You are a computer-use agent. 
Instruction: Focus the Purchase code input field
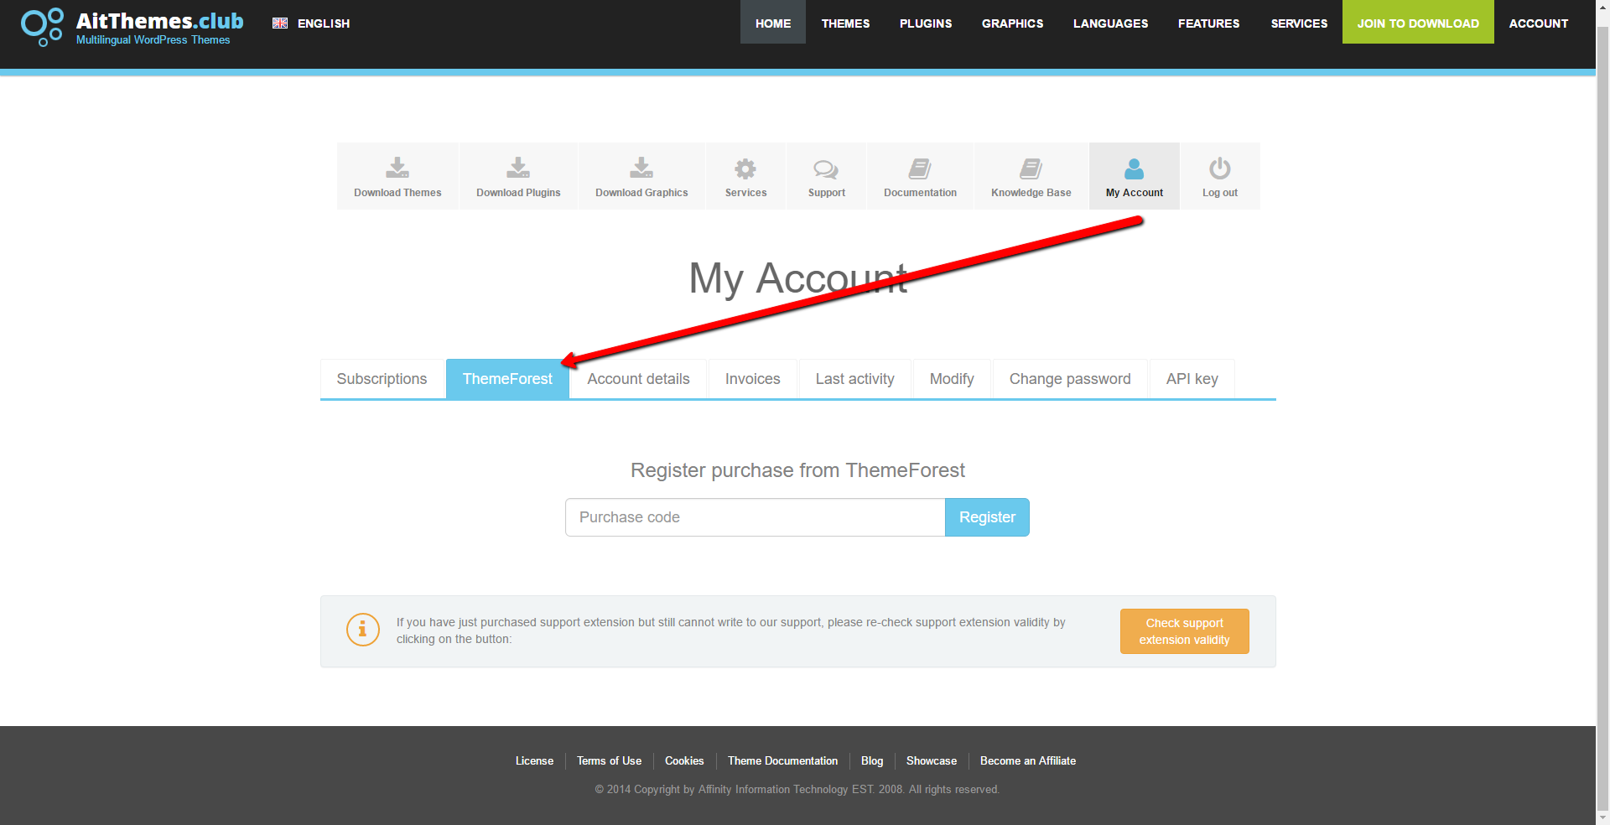point(756,517)
